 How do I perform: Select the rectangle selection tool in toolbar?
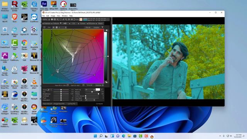[60, 19]
